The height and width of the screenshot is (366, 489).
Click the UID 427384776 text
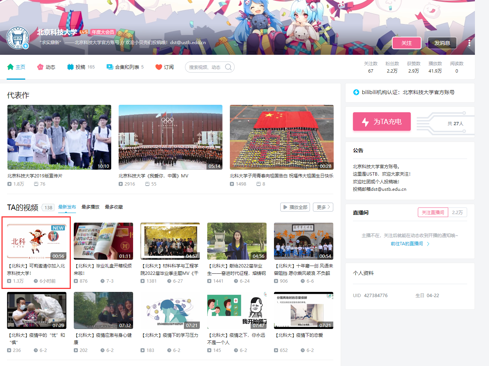tap(370, 296)
